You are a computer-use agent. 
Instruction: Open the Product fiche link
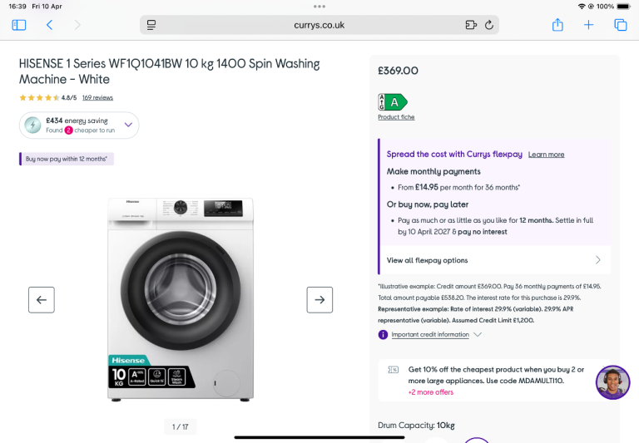[x=396, y=117]
